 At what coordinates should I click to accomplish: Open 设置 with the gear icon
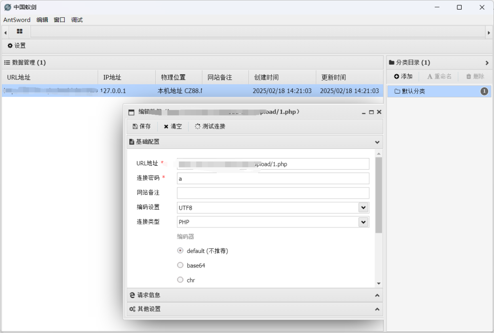click(17, 46)
